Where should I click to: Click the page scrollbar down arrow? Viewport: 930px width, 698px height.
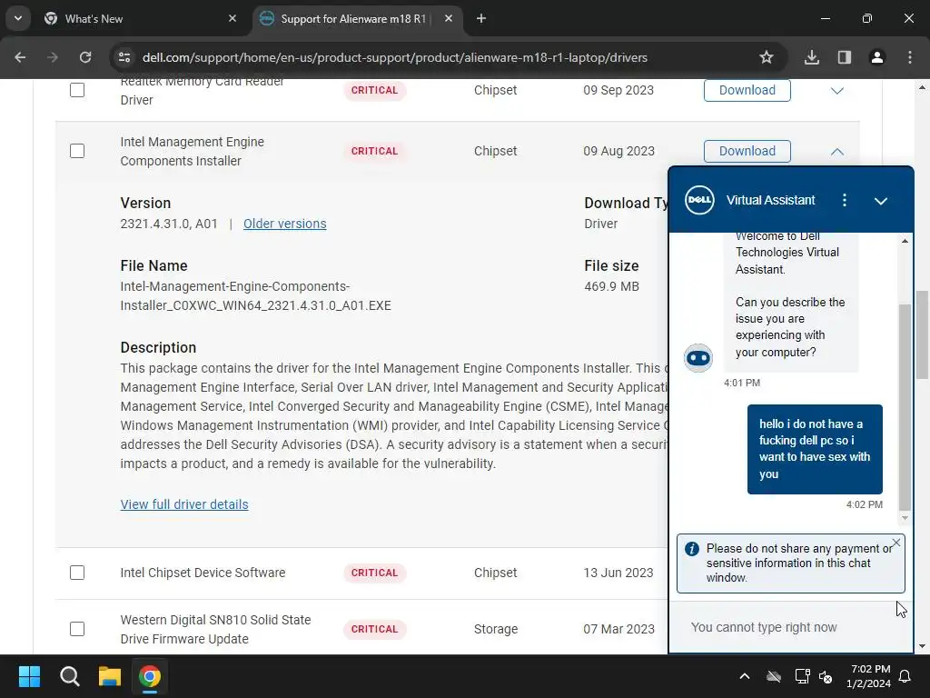(x=922, y=646)
